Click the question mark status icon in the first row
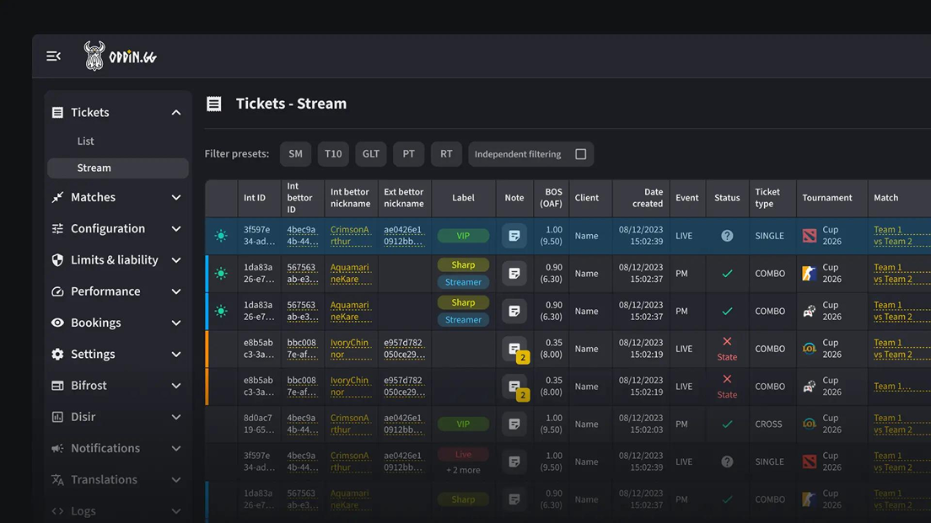 [727, 236]
